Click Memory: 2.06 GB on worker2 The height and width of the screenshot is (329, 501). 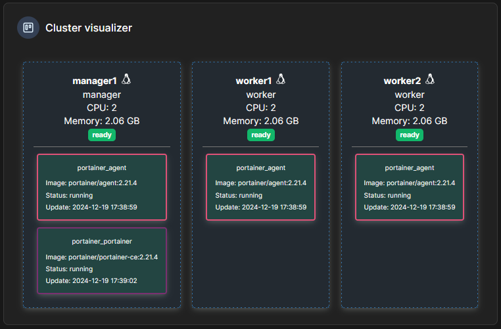[410, 121]
